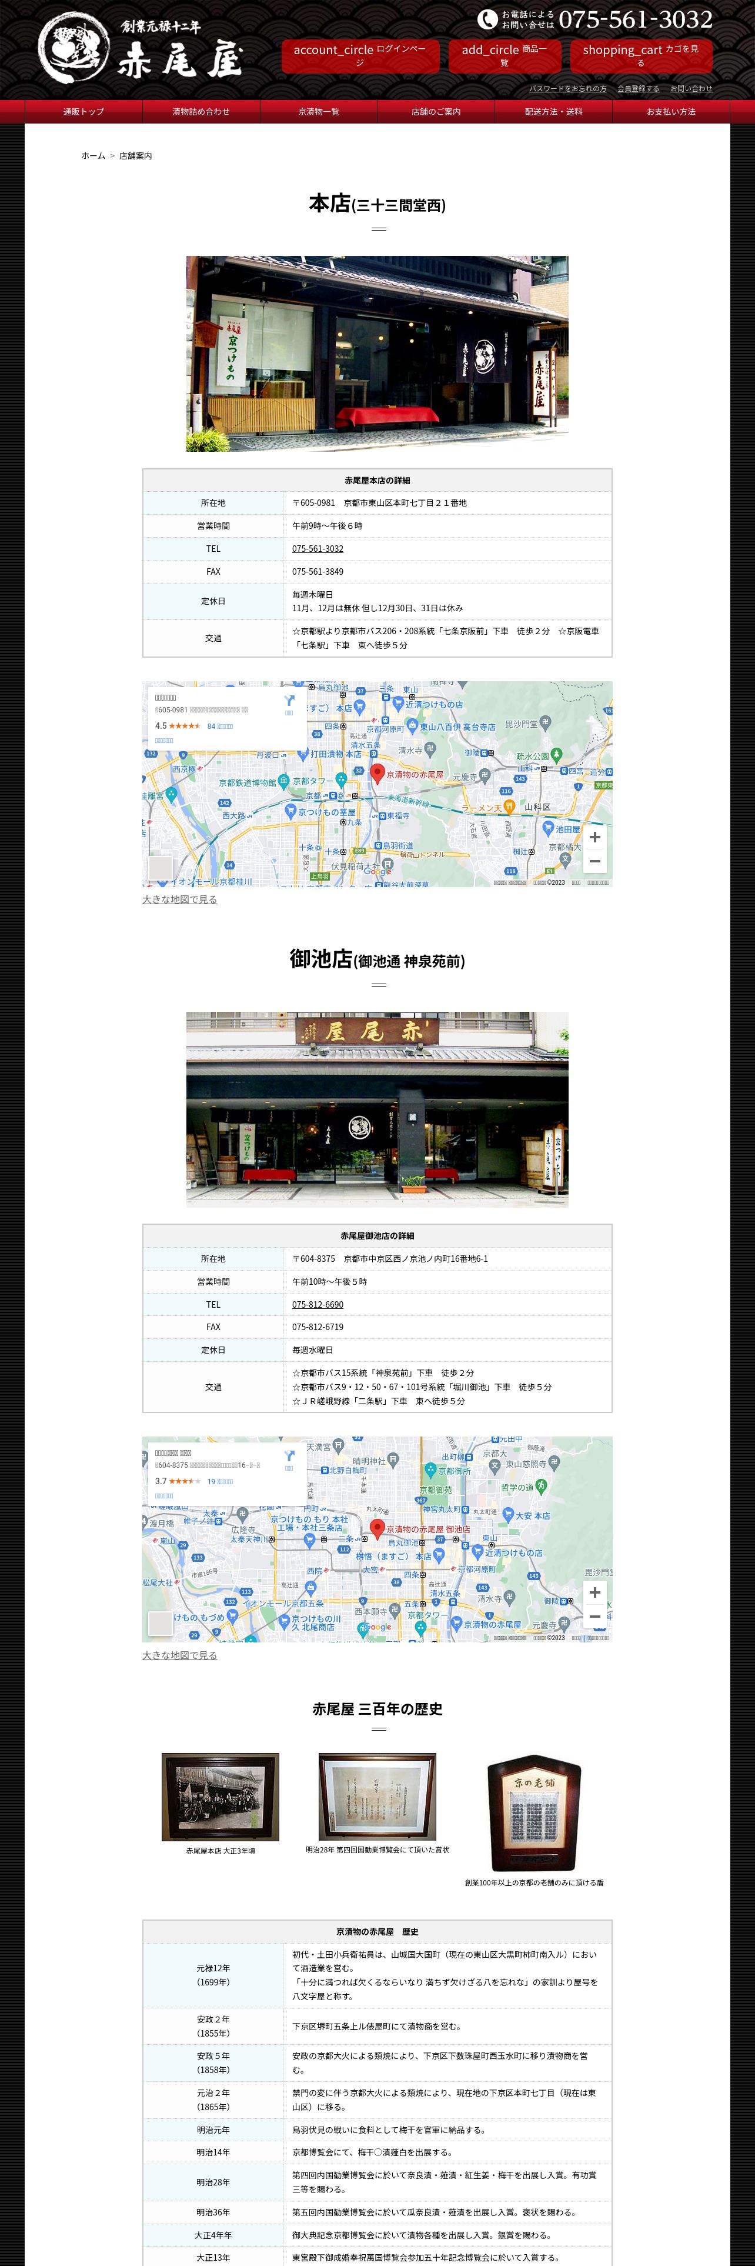Image resolution: width=755 pixels, height=2266 pixels.
Task: Open the add_circle 商品一覧 button
Action: (503, 55)
